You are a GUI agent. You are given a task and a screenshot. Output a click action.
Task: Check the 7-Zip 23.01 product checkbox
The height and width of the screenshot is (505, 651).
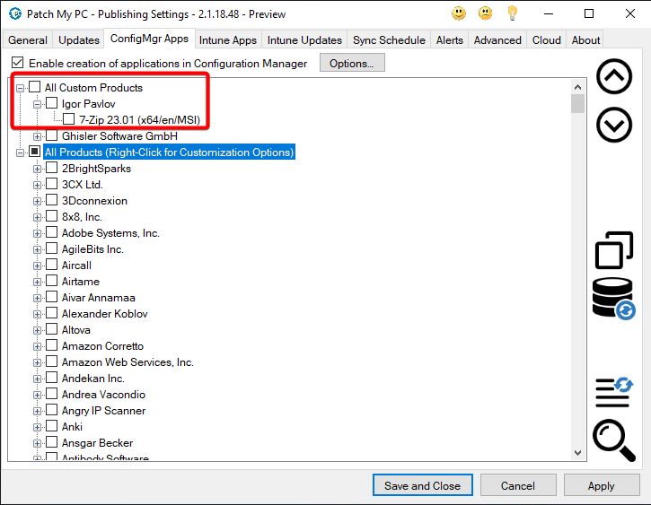pos(69,120)
